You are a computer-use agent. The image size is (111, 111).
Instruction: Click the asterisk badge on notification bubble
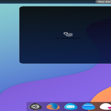click(66, 33)
